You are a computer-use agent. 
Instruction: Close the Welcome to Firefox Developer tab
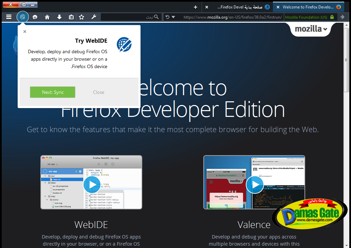click(x=278, y=7)
